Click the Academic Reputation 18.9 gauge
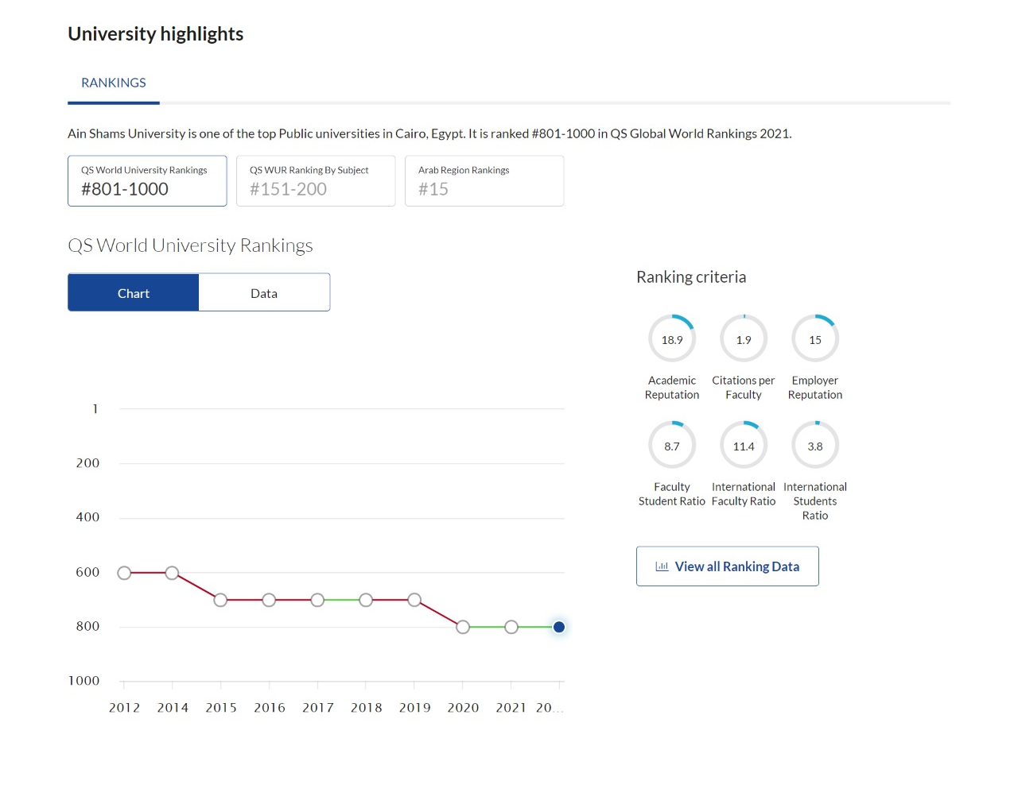This screenshot has height=800, width=1018. [x=672, y=339]
